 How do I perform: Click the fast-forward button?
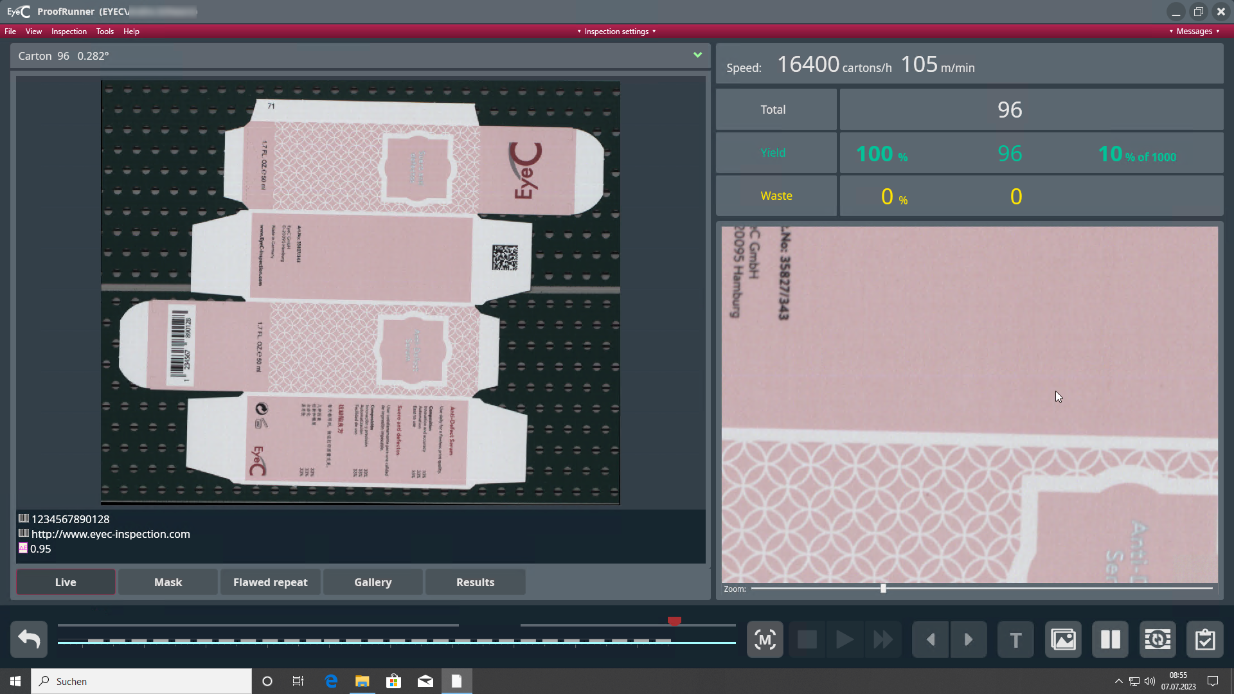pos(883,639)
